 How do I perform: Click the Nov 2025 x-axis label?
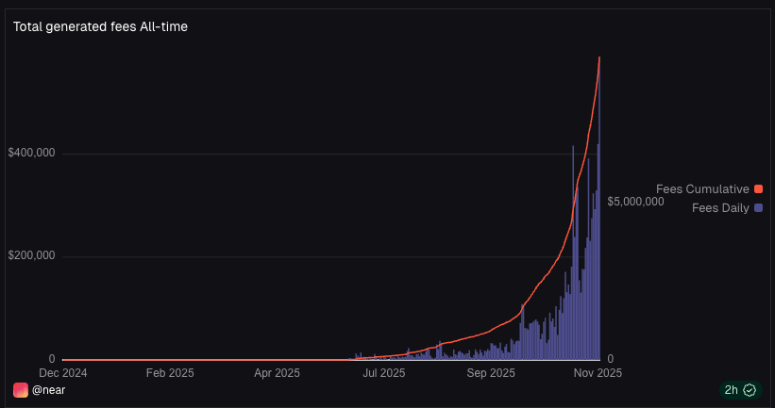pyautogui.click(x=597, y=373)
